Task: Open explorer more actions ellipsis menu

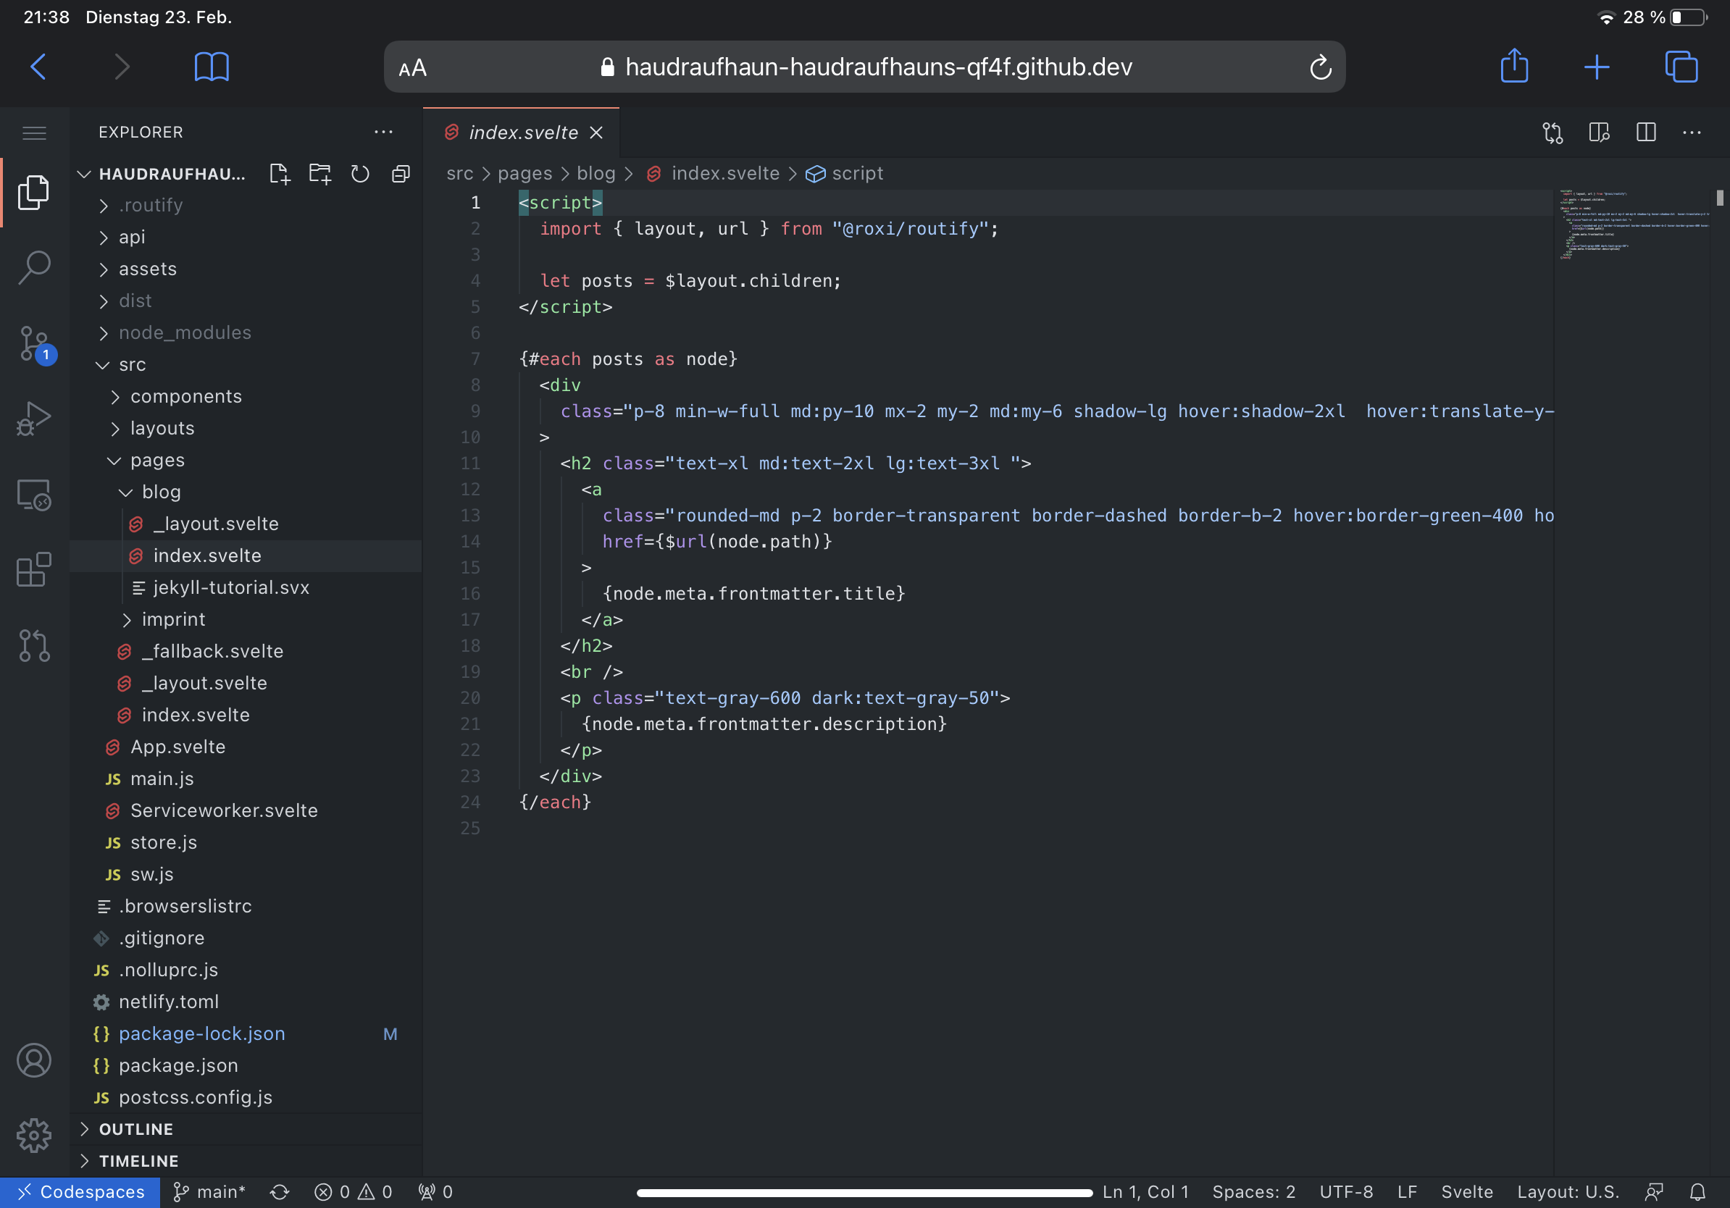Action: tap(383, 133)
